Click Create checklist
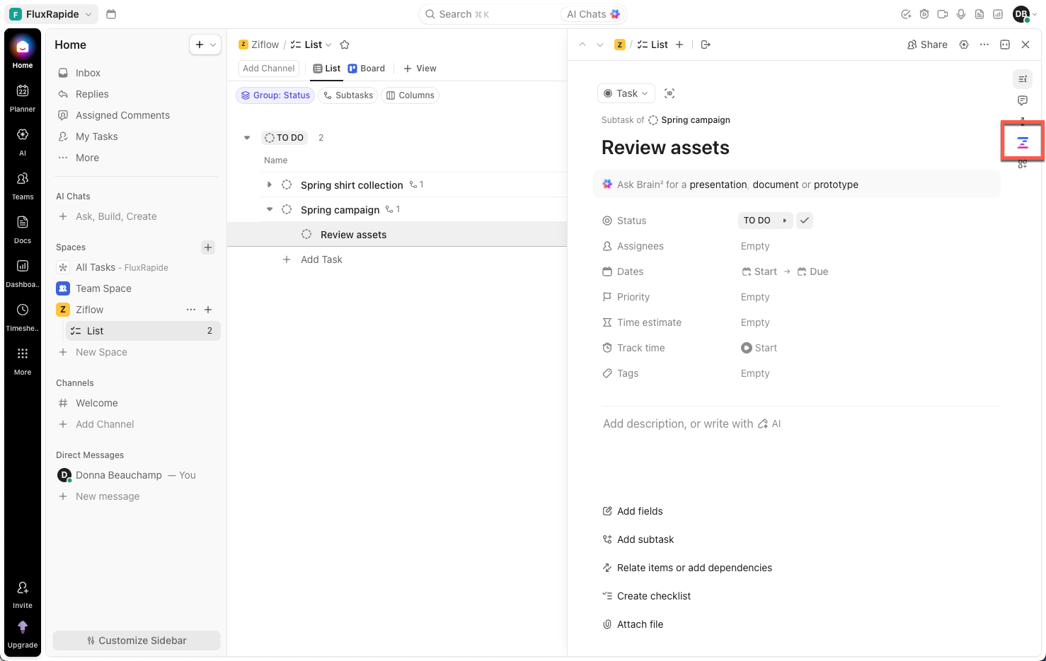1046x661 pixels. (x=646, y=596)
